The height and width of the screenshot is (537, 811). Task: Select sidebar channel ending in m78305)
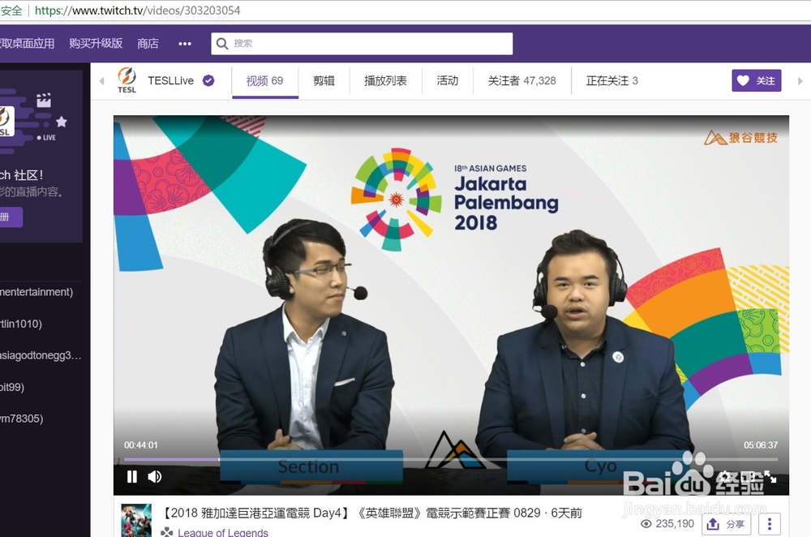point(22,419)
